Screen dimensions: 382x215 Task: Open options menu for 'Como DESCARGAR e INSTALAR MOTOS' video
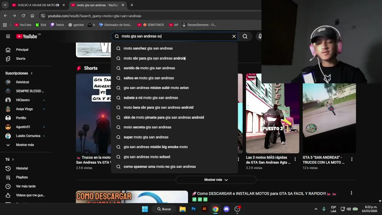coord(352,193)
